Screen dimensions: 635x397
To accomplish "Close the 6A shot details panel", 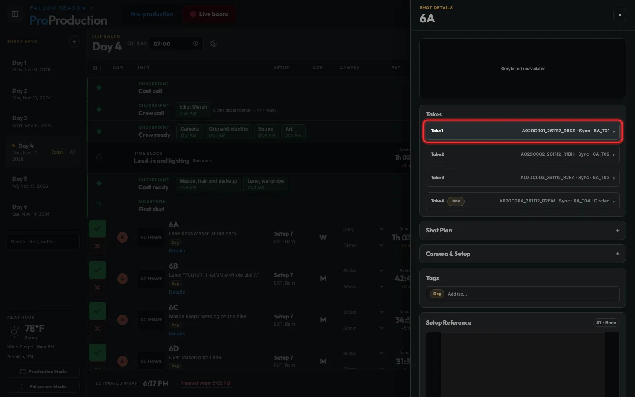I will tap(620, 15).
